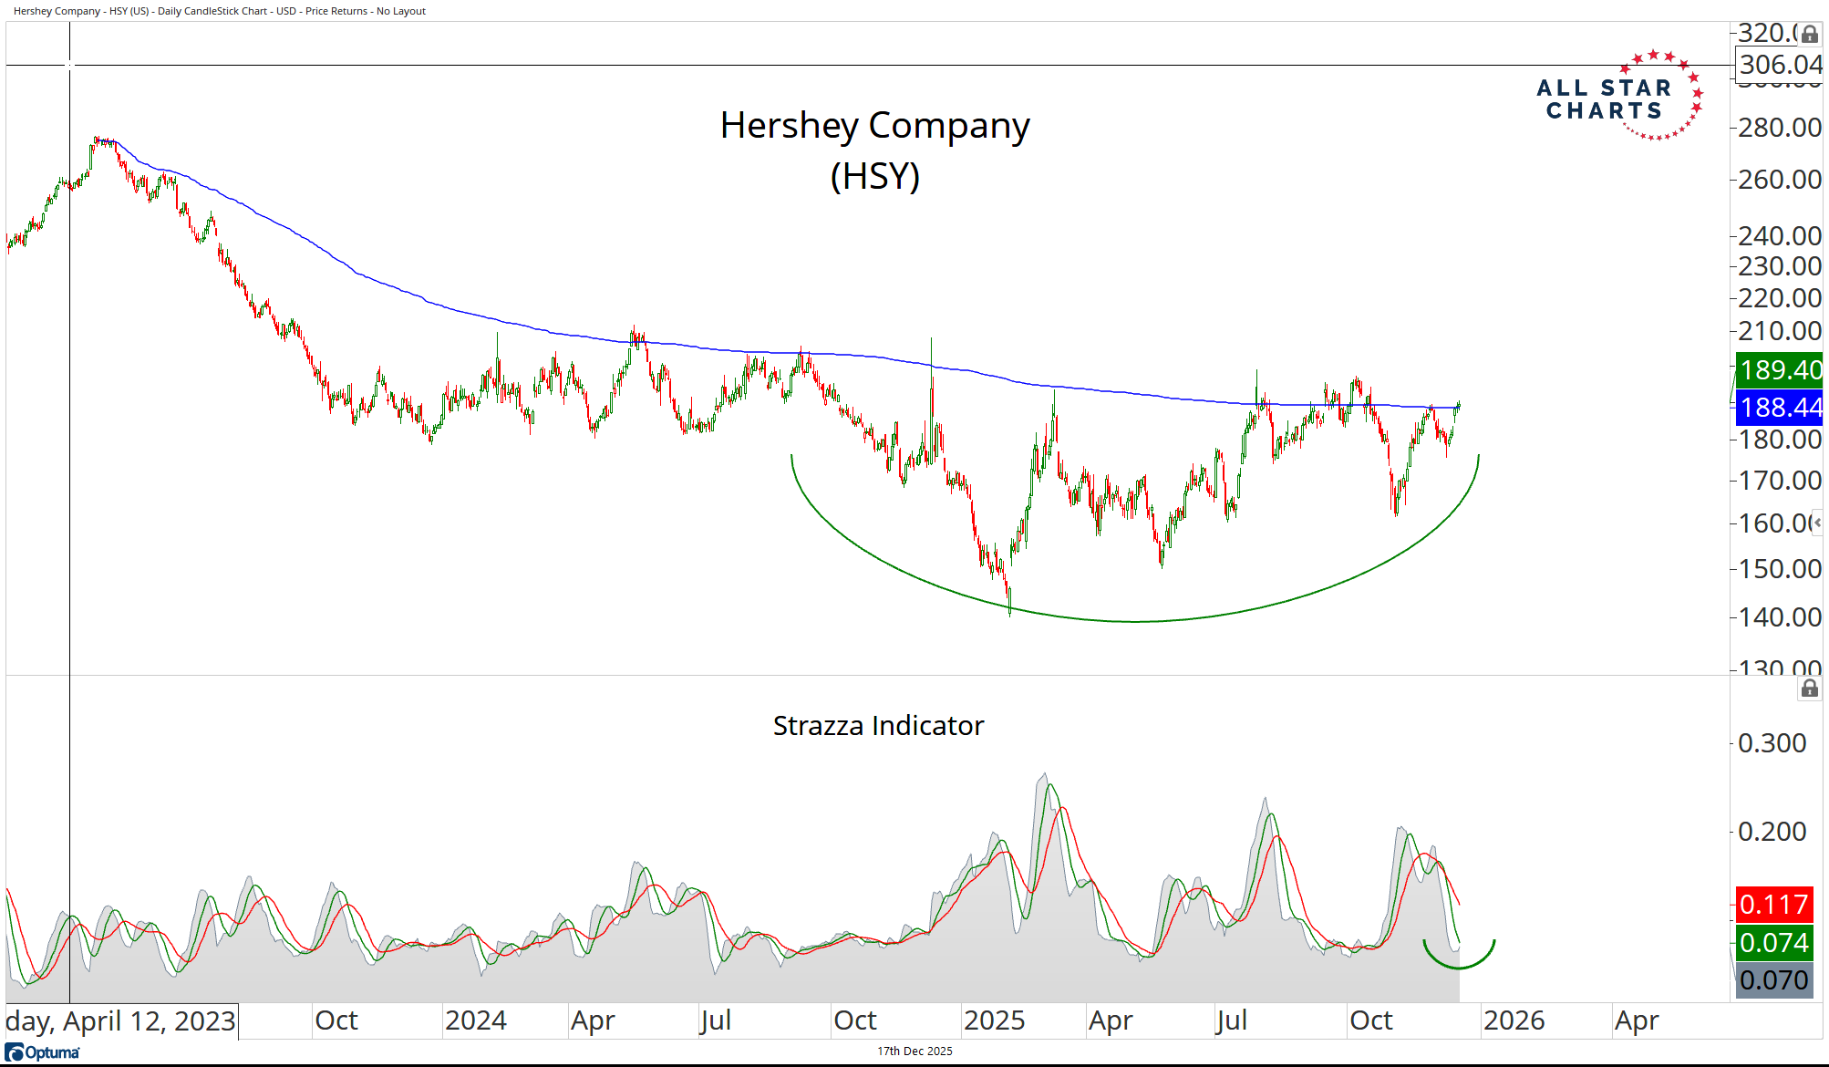Select the green 189.40 price label
The height and width of the screenshot is (1067, 1829).
point(1779,370)
